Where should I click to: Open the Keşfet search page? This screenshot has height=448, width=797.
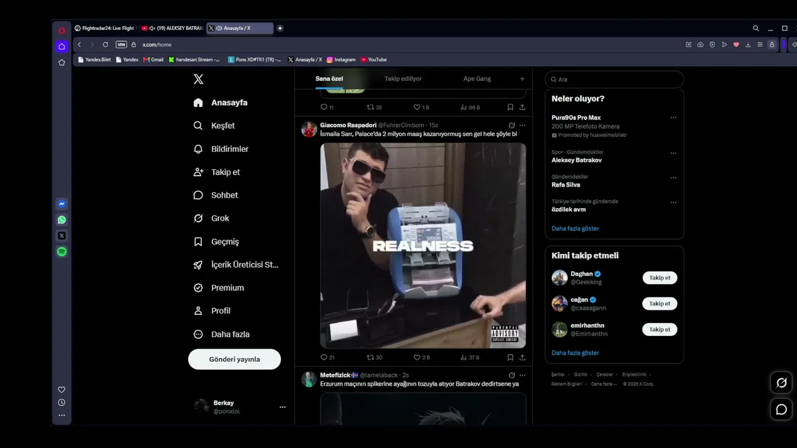(x=214, y=126)
